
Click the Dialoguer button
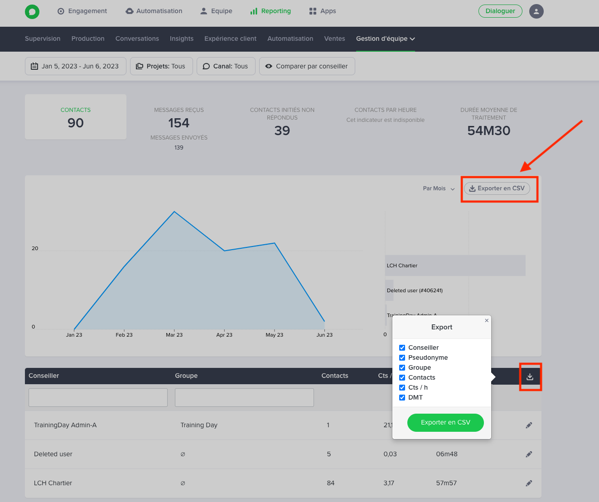click(500, 11)
